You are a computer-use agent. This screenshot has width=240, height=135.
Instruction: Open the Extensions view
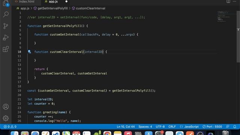point(6,49)
